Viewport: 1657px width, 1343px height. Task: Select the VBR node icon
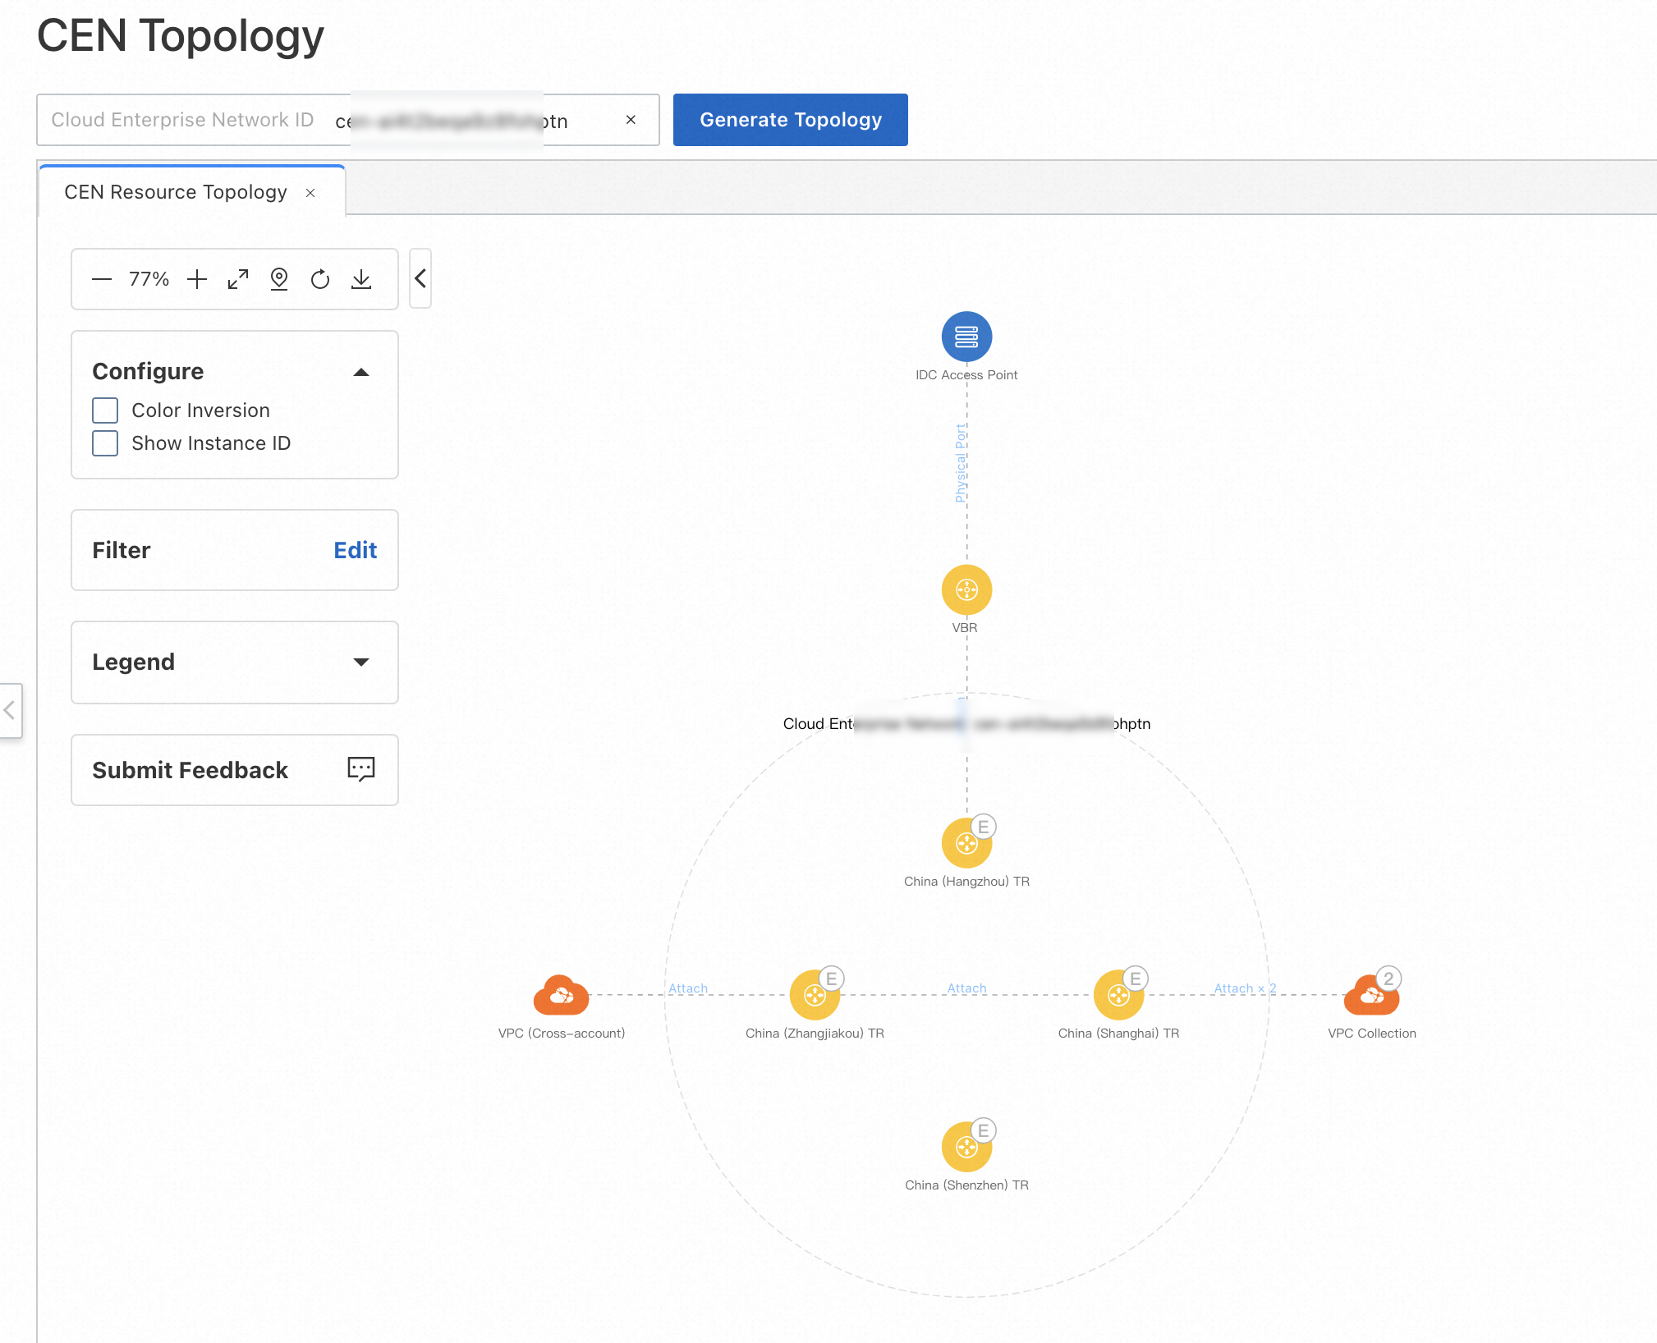966,589
